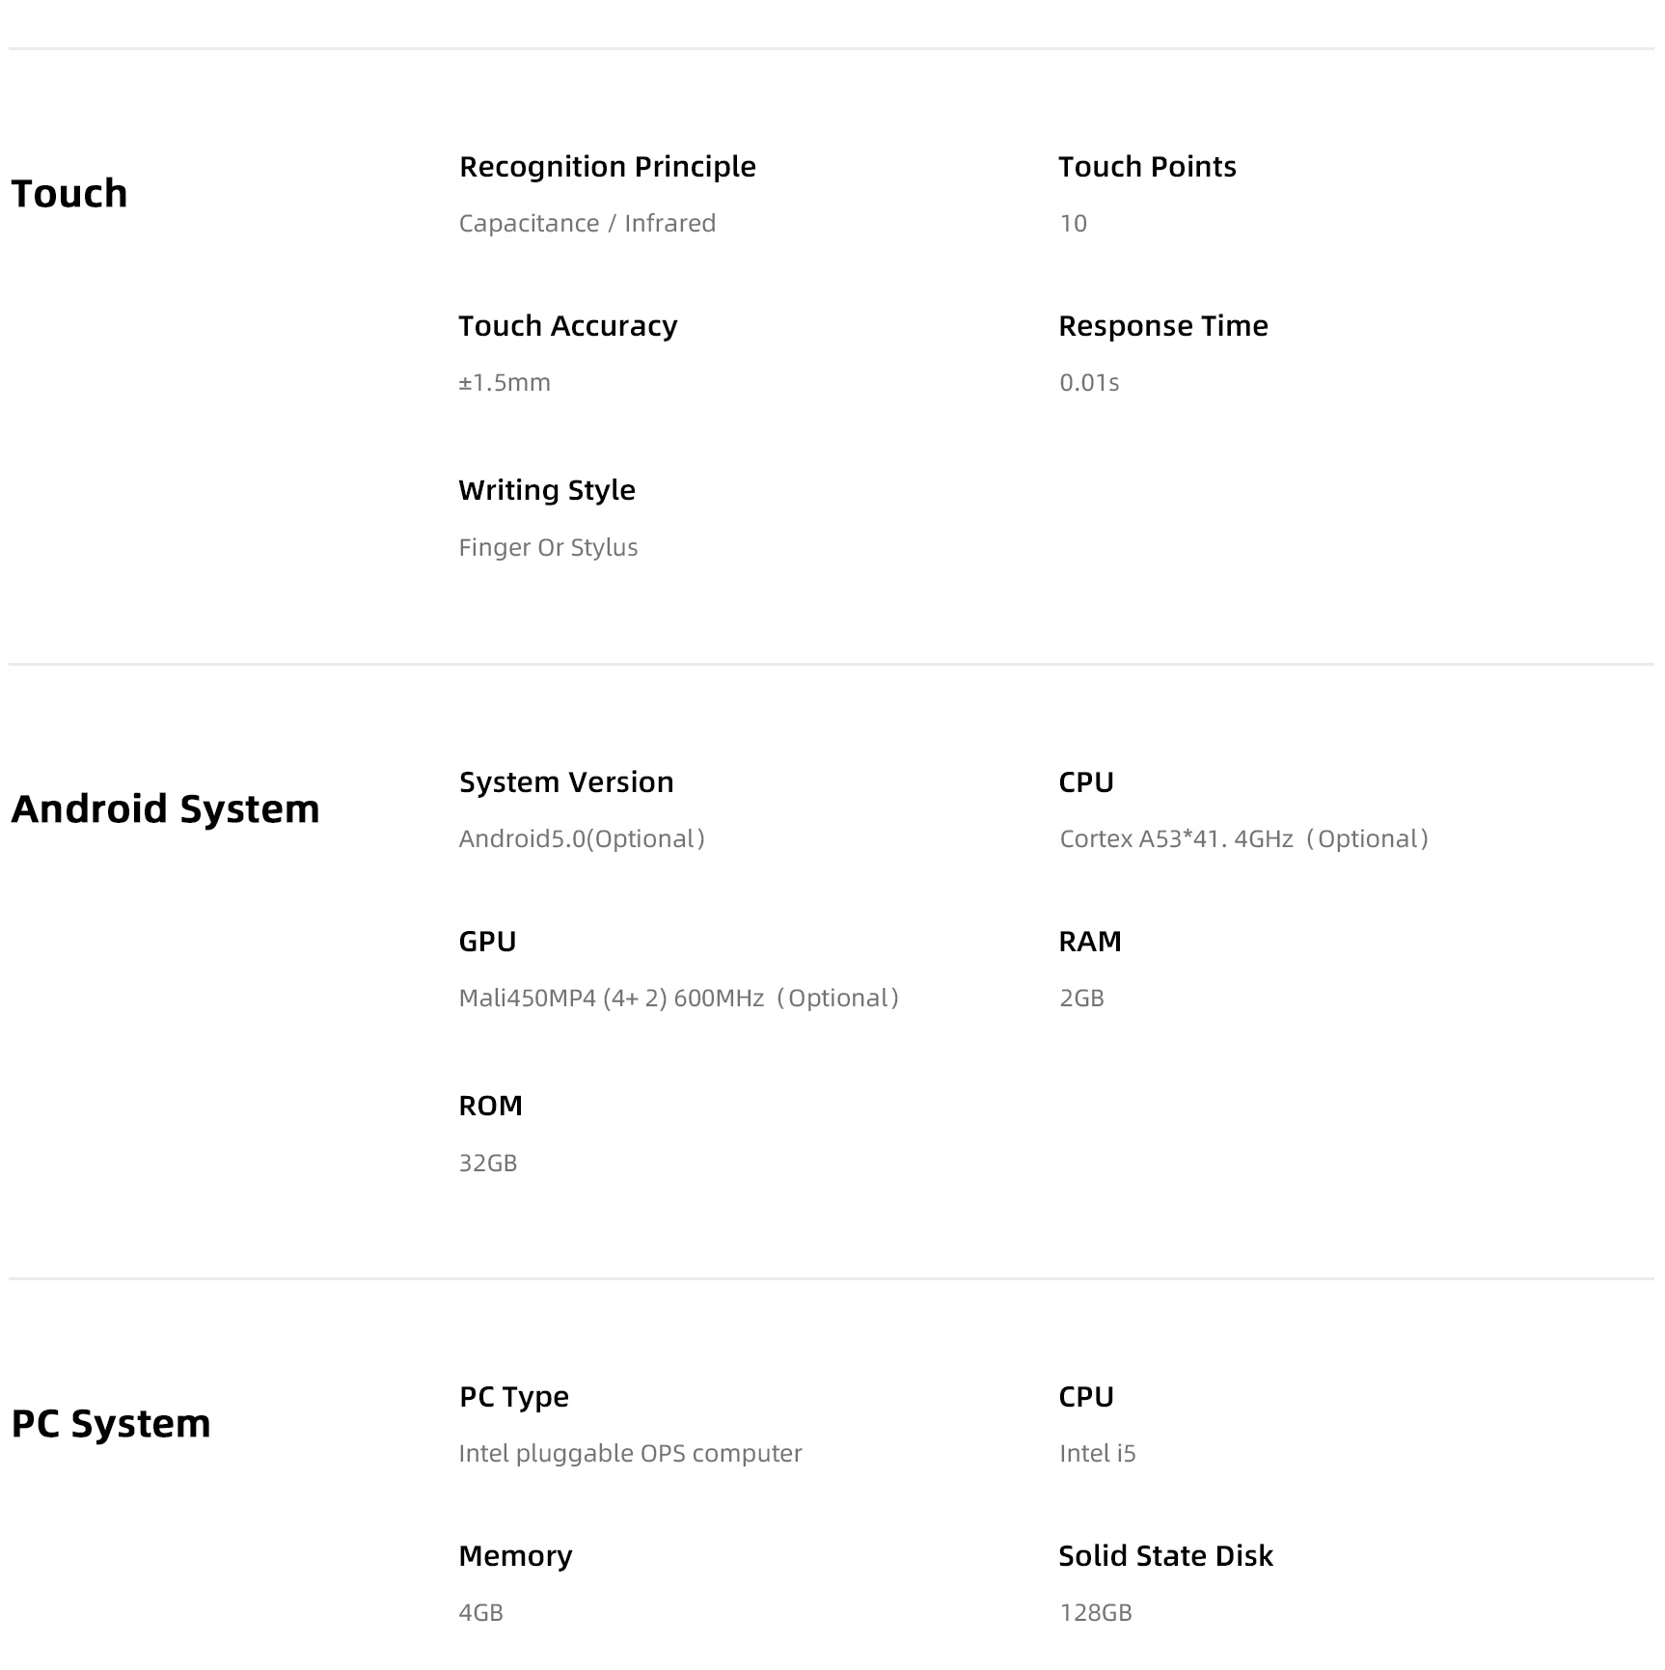Click the Writing Style heading
The image size is (1665, 1670).
(x=547, y=490)
